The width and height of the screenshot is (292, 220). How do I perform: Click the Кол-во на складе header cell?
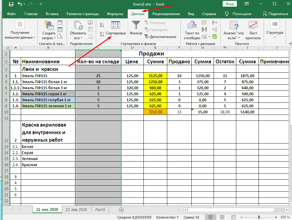coord(98,61)
